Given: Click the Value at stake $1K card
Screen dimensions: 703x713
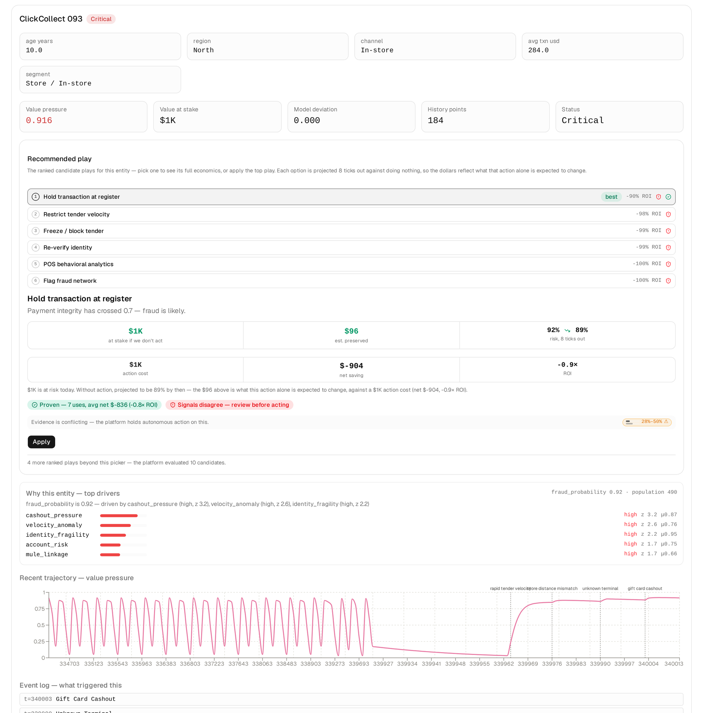Looking at the screenshot, I should click(x=217, y=117).
